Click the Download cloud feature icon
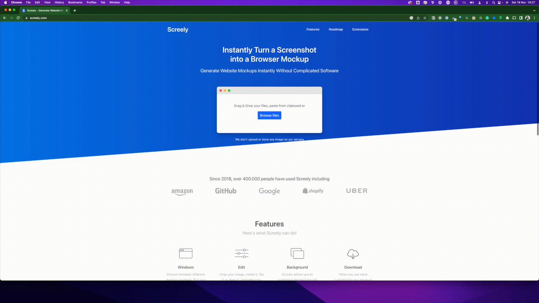 [x=353, y=254]
